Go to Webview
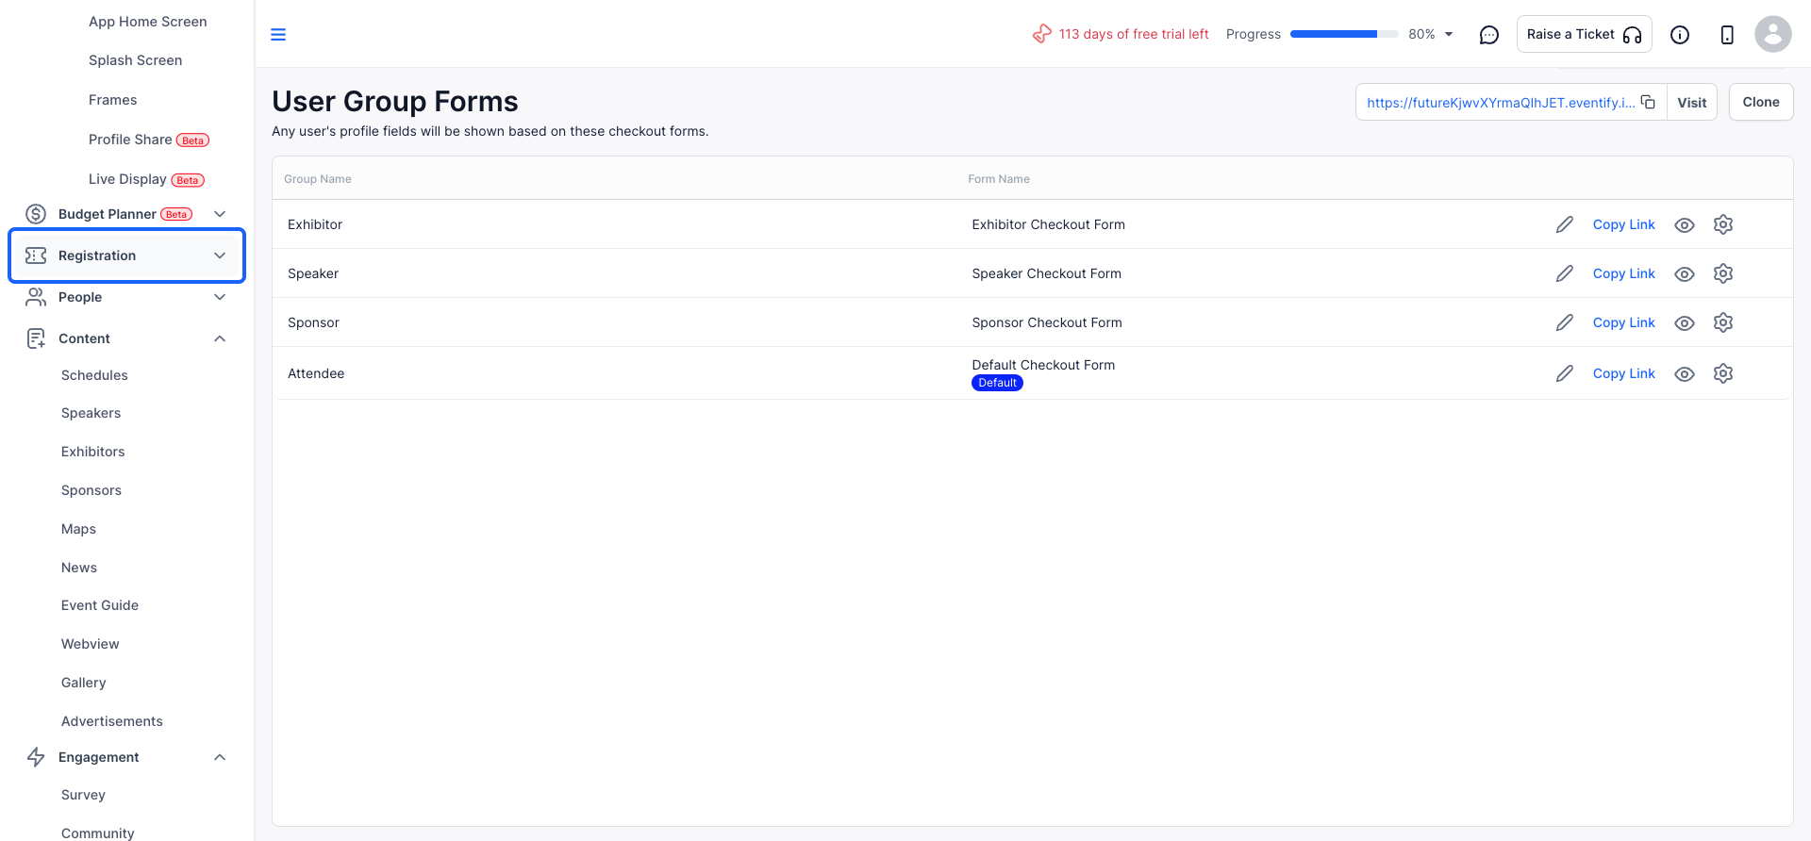Image resolution: width=1811 pixels, height=841 pixels. coord(91,644)
